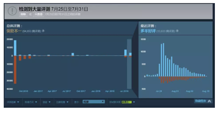Screen dimensions: 218x113
Task: Click the 多半好评 mostly positive rating text
Action: pos(148,31)
